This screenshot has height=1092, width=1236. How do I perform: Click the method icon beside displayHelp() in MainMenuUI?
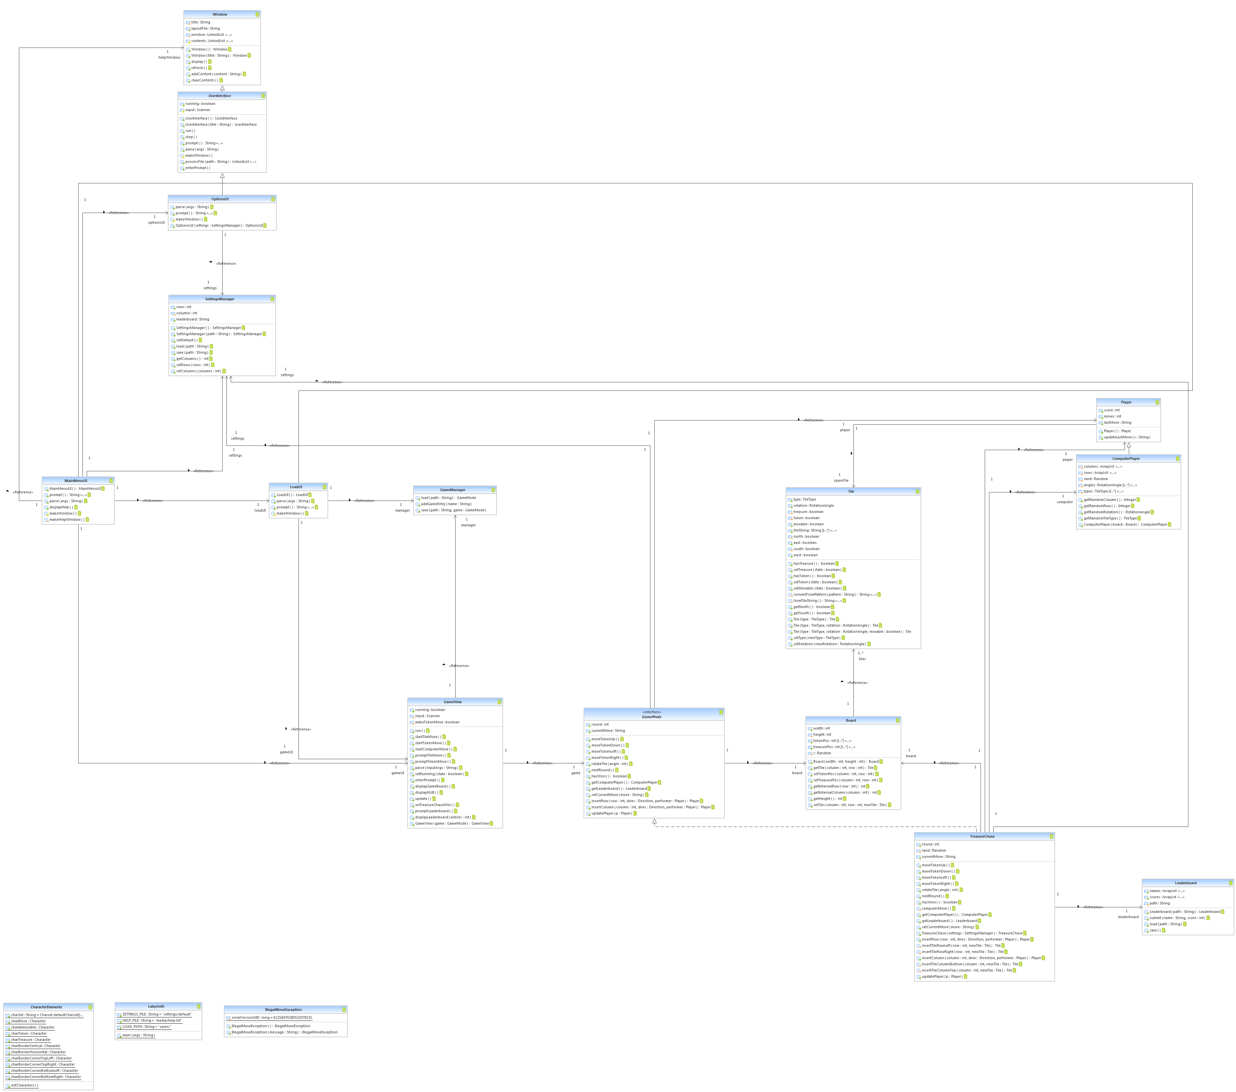[46, 508]
